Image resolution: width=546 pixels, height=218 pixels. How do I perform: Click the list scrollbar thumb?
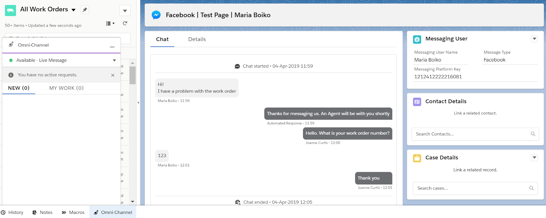click(x=133, y=75)
